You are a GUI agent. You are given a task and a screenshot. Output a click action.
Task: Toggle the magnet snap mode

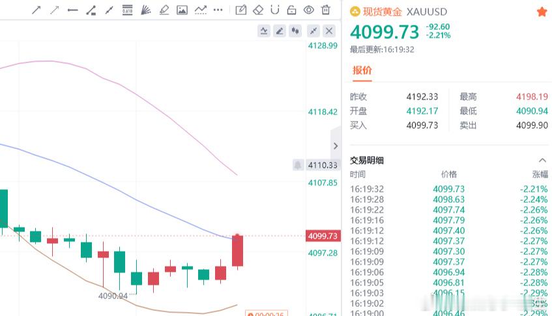pos(275,10)
